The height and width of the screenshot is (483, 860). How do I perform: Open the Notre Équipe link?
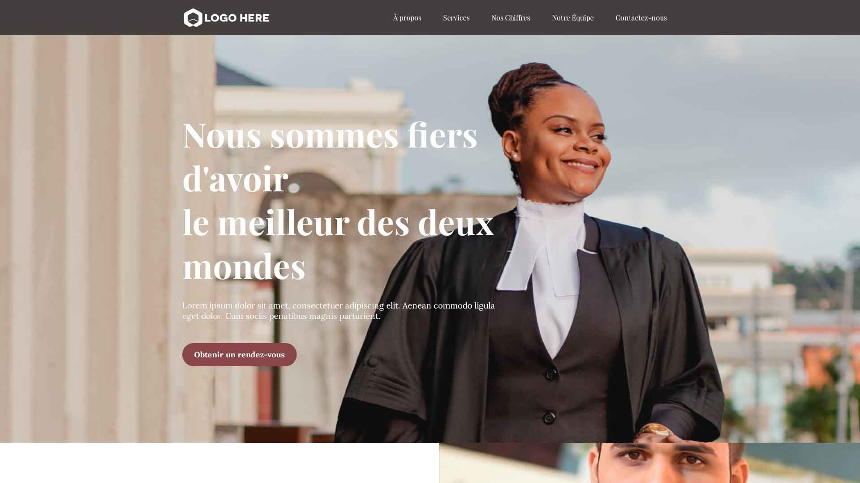point(572,17)
